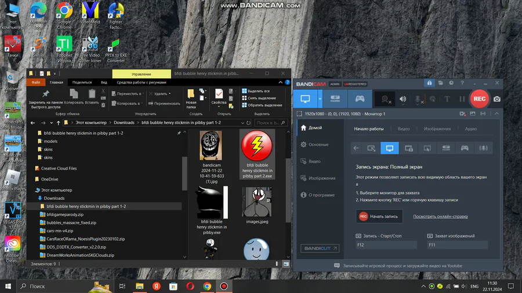Choose locked window mode in mode row
522x293 pixels.
[408, 148]
